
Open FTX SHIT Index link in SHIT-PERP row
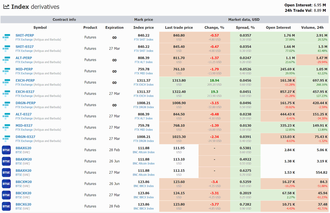coord(144,40)
